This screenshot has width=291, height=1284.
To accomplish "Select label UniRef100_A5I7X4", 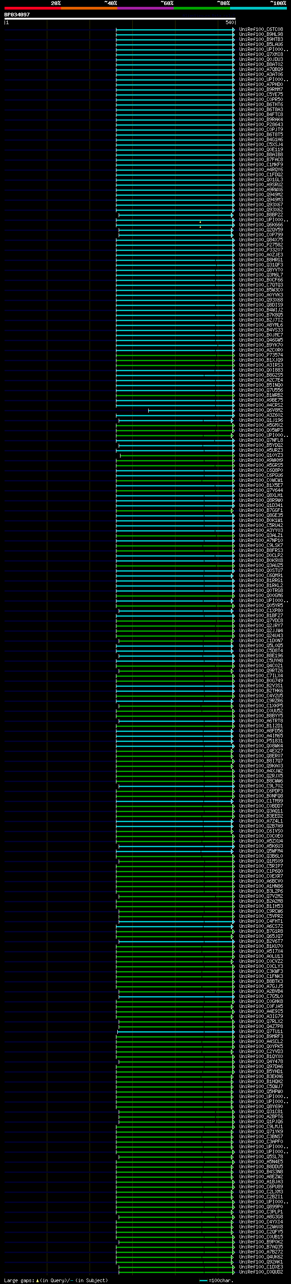I will click(261, 951).
